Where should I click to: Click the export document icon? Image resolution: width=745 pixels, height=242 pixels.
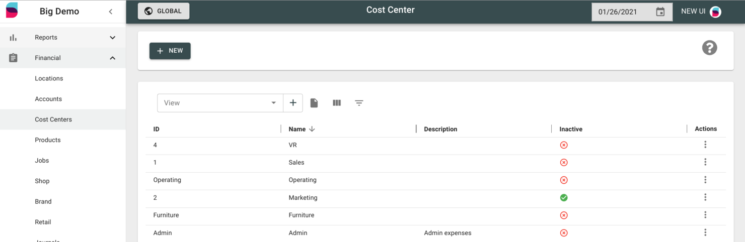click(x=314, y=103)
